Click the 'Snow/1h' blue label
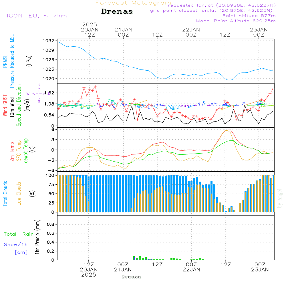 click(x=16, y=245)
